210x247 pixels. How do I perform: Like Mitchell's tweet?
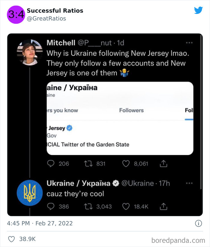[126, 163]
